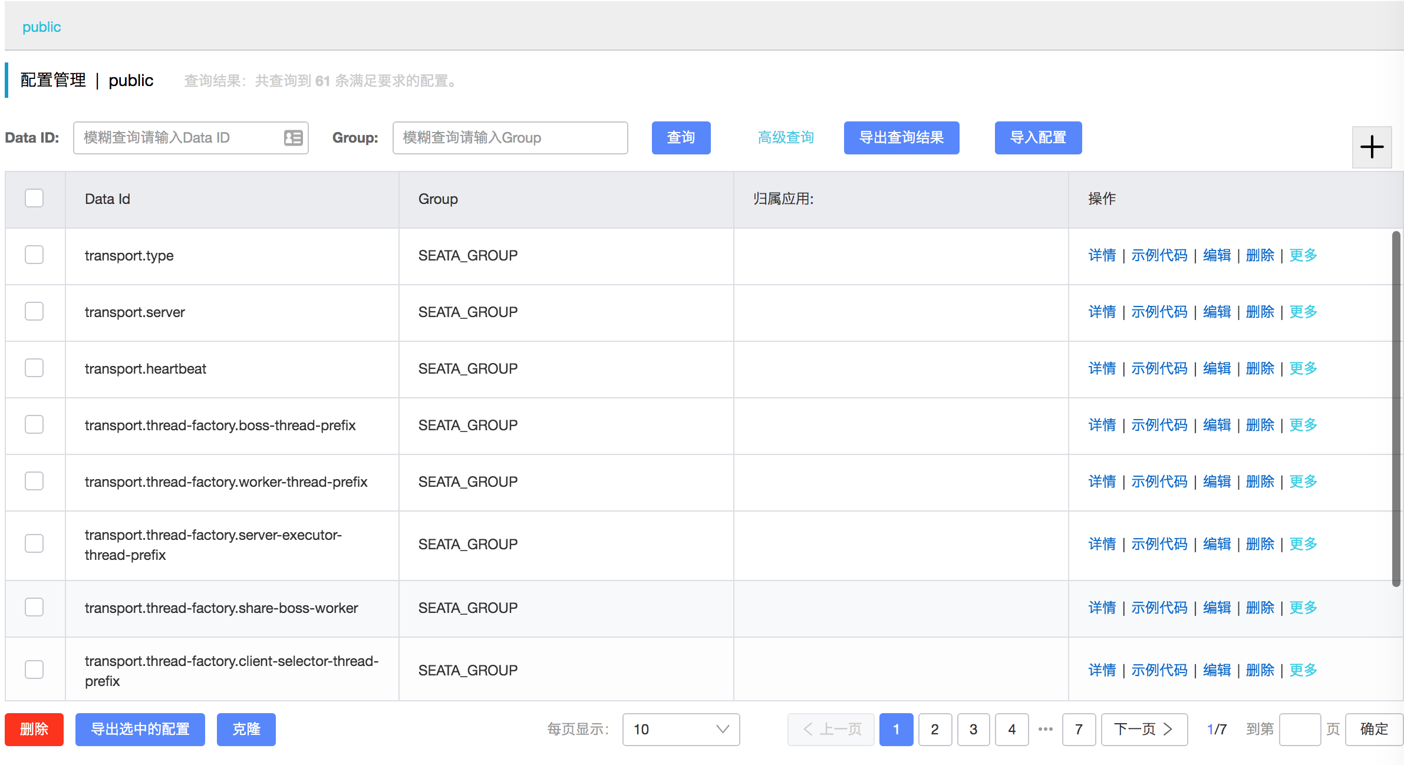Click the card icon inside Data ID field
This screenshot has height=765, width=1404.
pyautogui.click(x=293, y=138)
